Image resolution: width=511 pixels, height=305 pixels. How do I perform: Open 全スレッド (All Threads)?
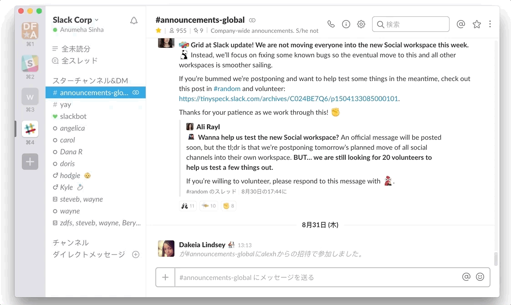75,61
